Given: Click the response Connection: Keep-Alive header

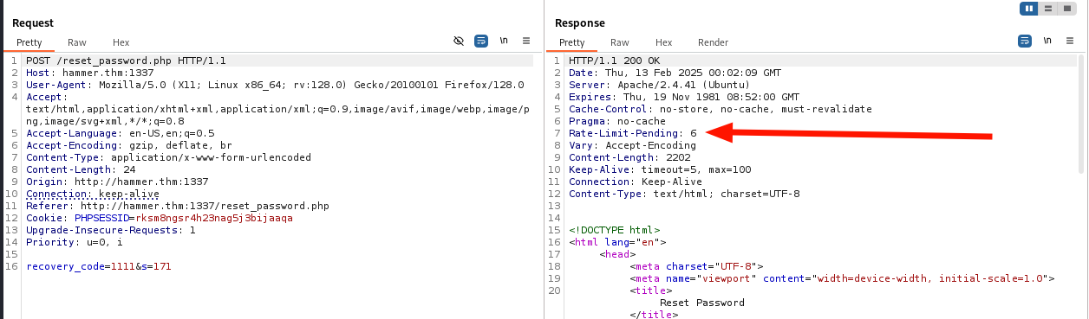Looking at the screenshot, I should click(x=636, y=182).
